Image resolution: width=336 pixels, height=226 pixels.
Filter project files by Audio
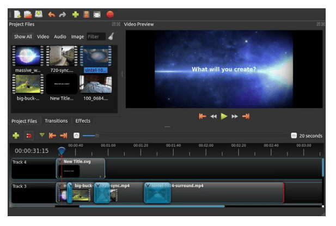coord(60,36)
